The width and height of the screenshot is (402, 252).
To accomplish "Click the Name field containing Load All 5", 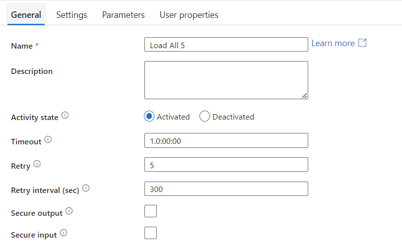I will coord(226,44).
